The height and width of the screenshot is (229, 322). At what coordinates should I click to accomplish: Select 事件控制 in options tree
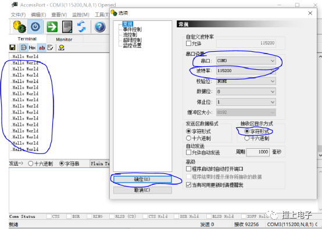coord(132,30)
